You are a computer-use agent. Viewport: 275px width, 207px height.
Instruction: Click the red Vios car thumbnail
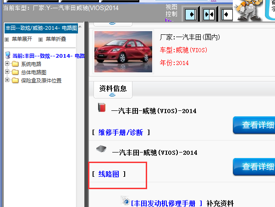tap(123, 52)
